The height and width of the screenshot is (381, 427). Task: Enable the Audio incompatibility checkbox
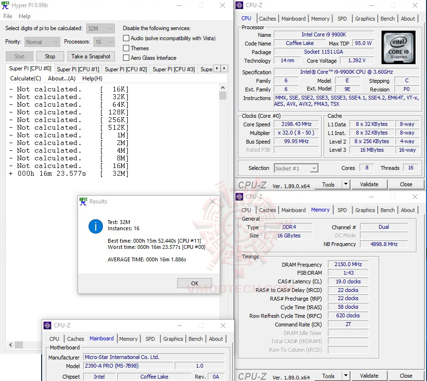(x=125, y=38)
